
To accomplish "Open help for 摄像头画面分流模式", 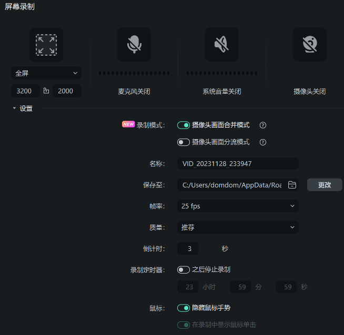I will pos(263,142).
